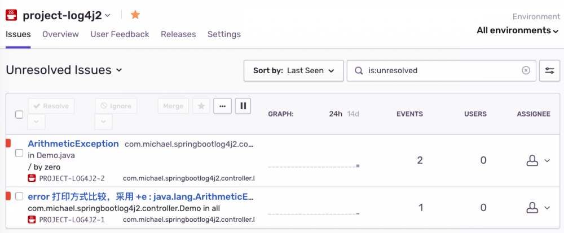The height and width of the screenshot is (233, 564).
Task: Open the Ignore options dropdown arrow
Action: [x=104, y=122]
